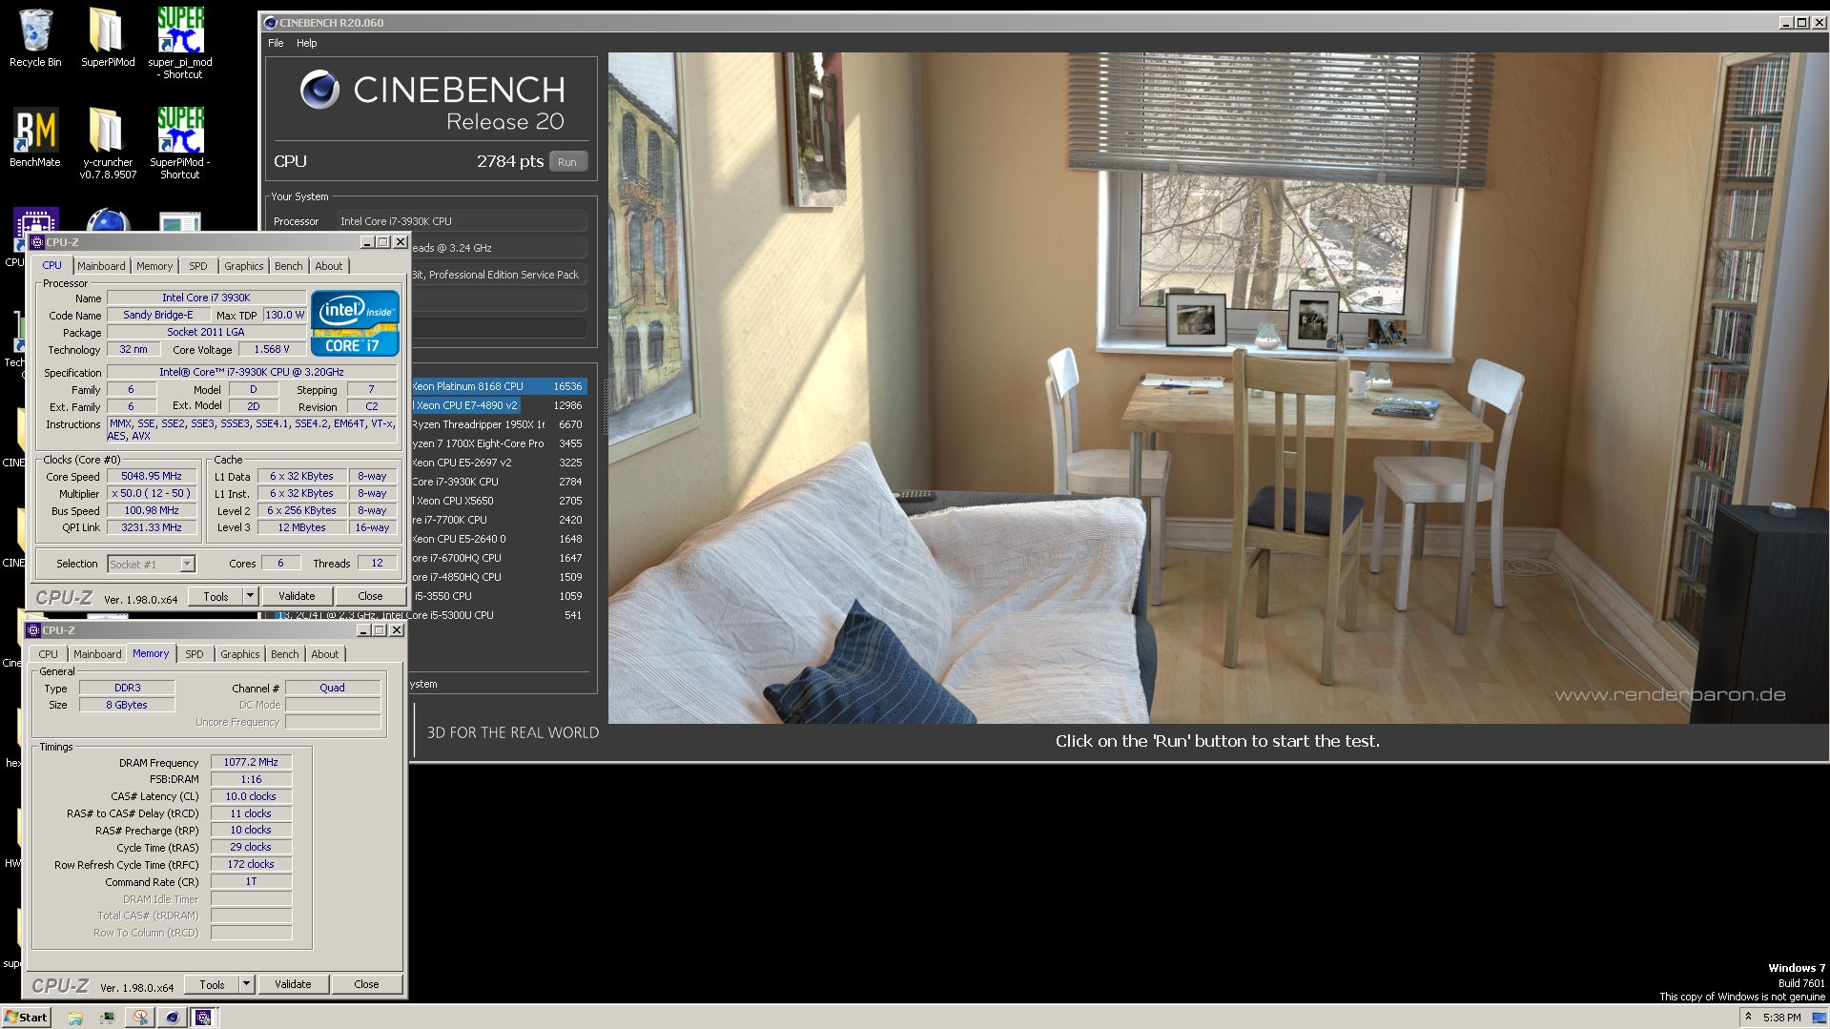
Task: Select the partially hidden window-shaped desktop icon
Action: [180, 223]
